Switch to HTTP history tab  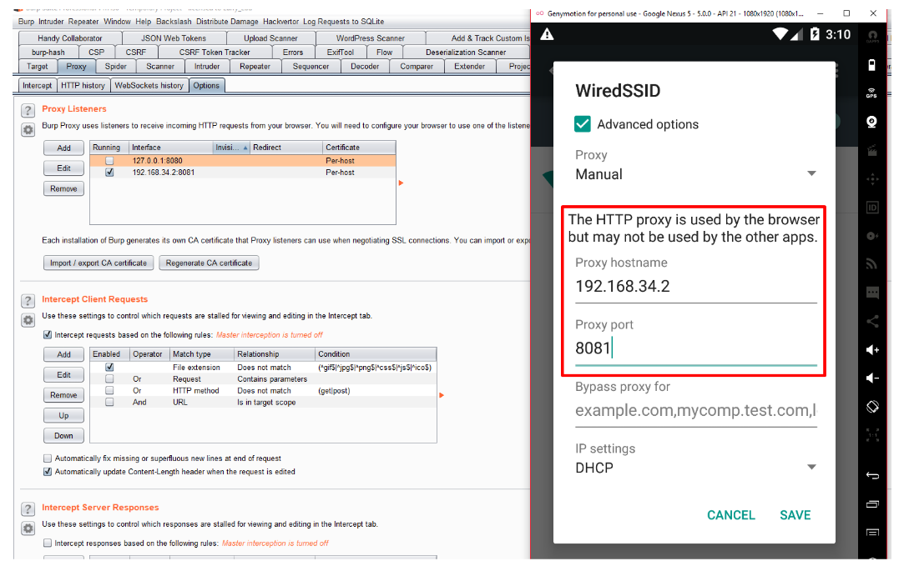pos(83,86)
